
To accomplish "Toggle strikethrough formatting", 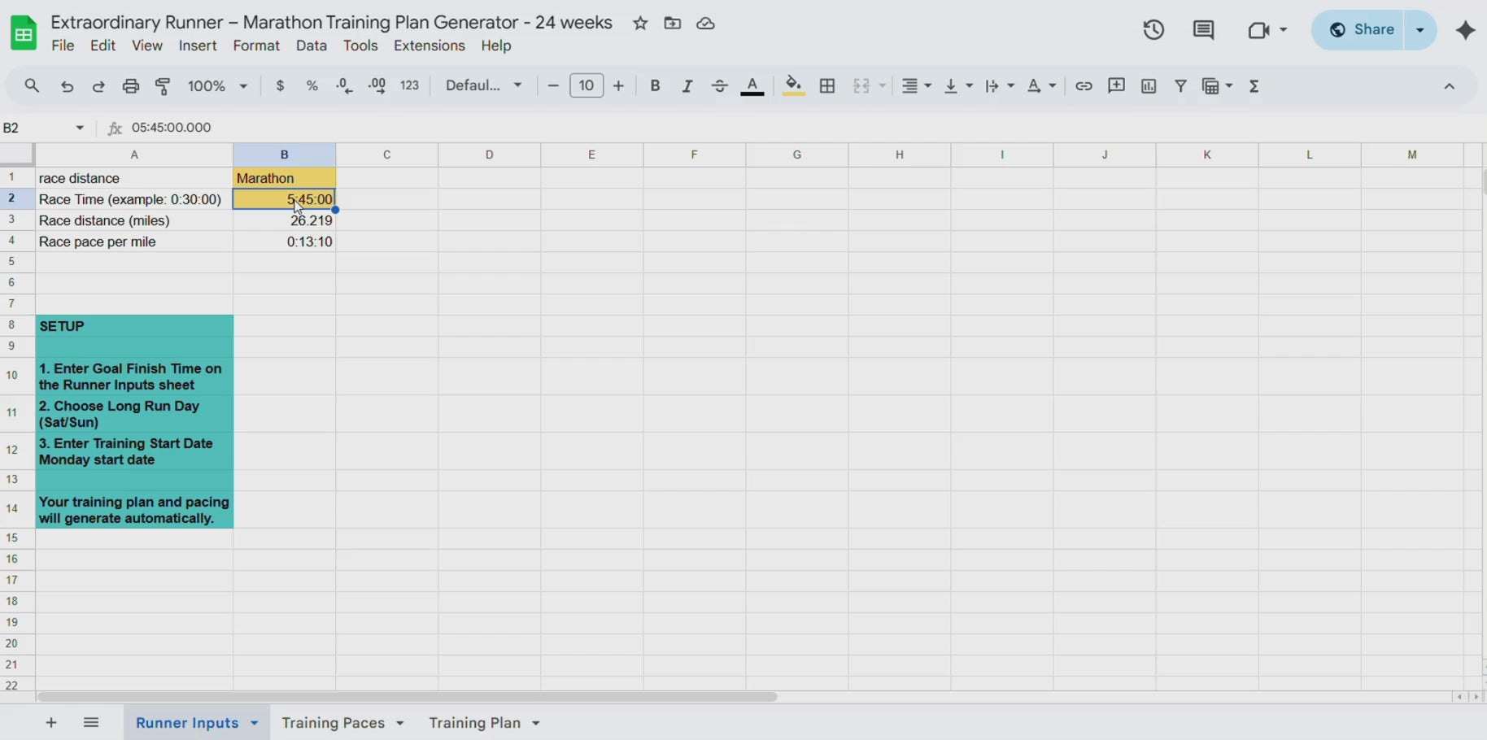I will [x=720, y=86].
